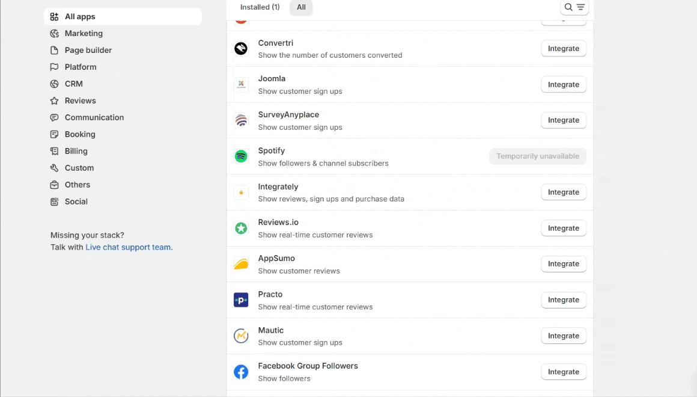Click the Facebook Group Followers logo
The height and width of the screenshot is (397, 697).
241,372
